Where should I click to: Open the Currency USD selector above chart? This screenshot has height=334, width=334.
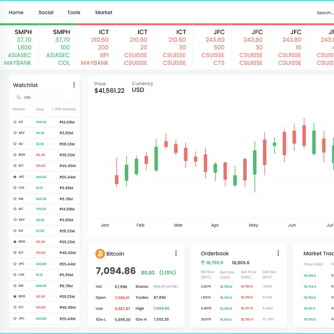138,90
